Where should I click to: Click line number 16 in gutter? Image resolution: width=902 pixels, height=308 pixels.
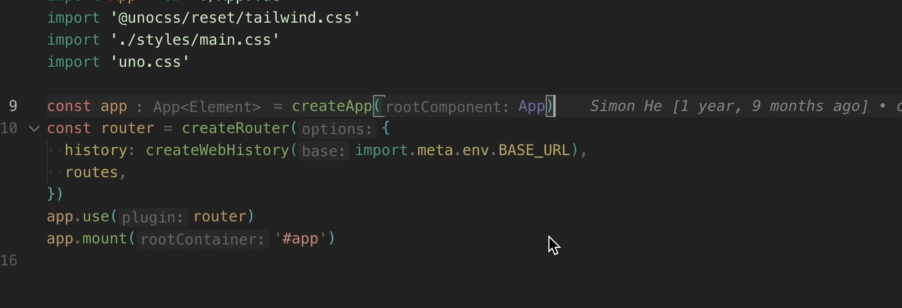click(9, 261)
